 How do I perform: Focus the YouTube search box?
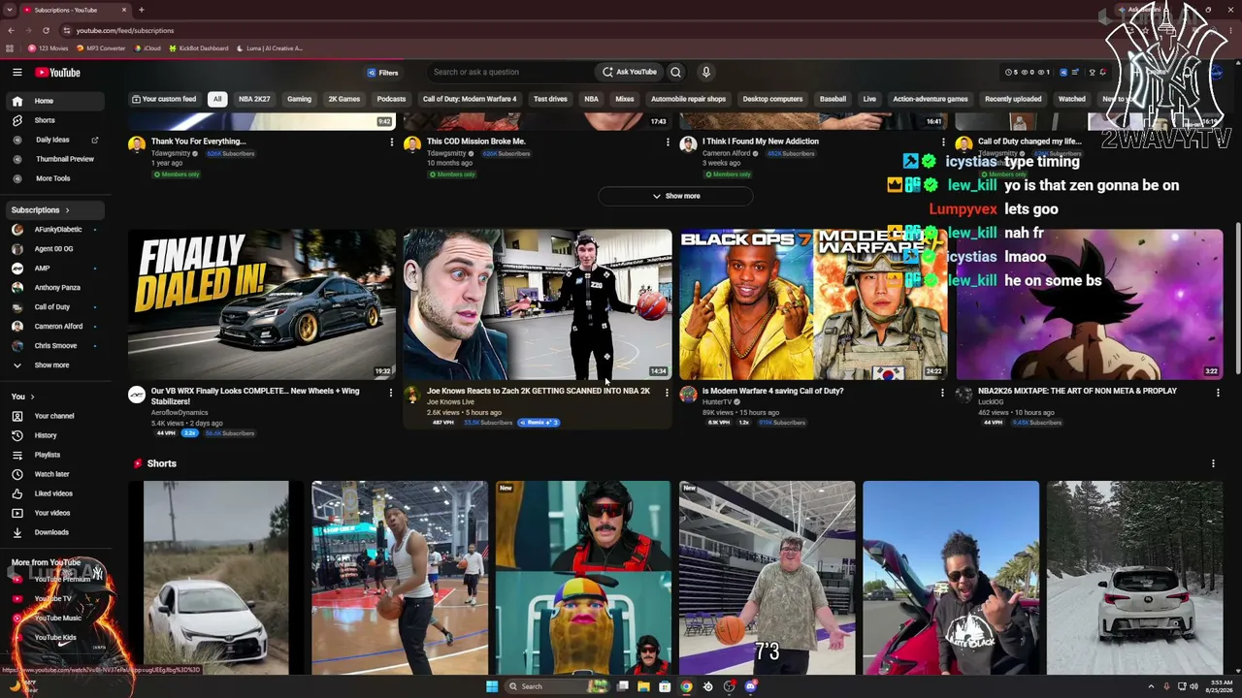point(509,72)
